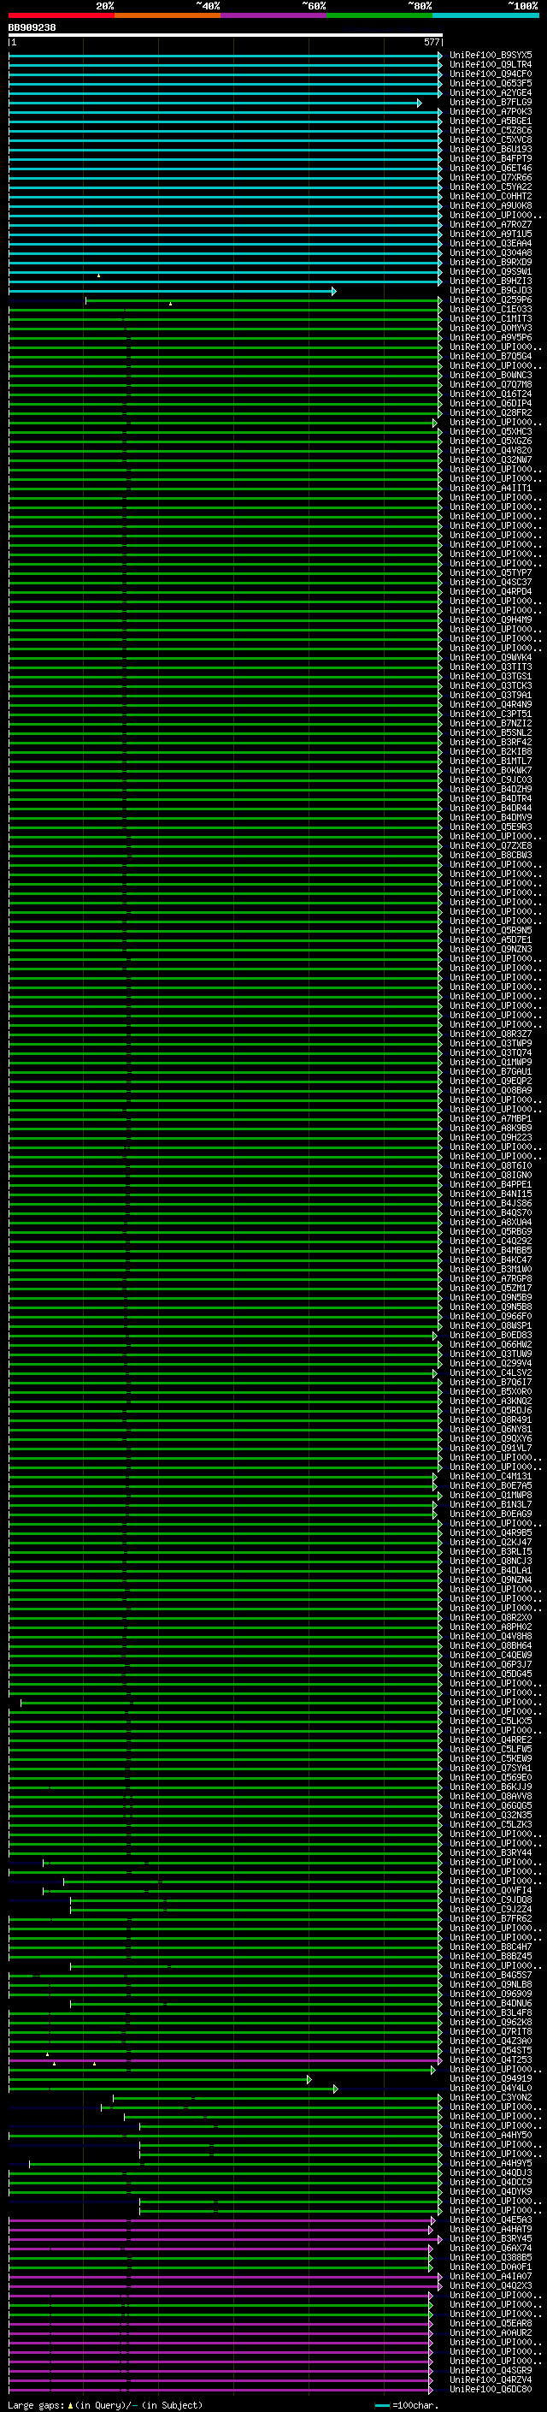
Task: Pick the UniRef100_C4Q292 hit label
Action: [x=491, y=1242]
